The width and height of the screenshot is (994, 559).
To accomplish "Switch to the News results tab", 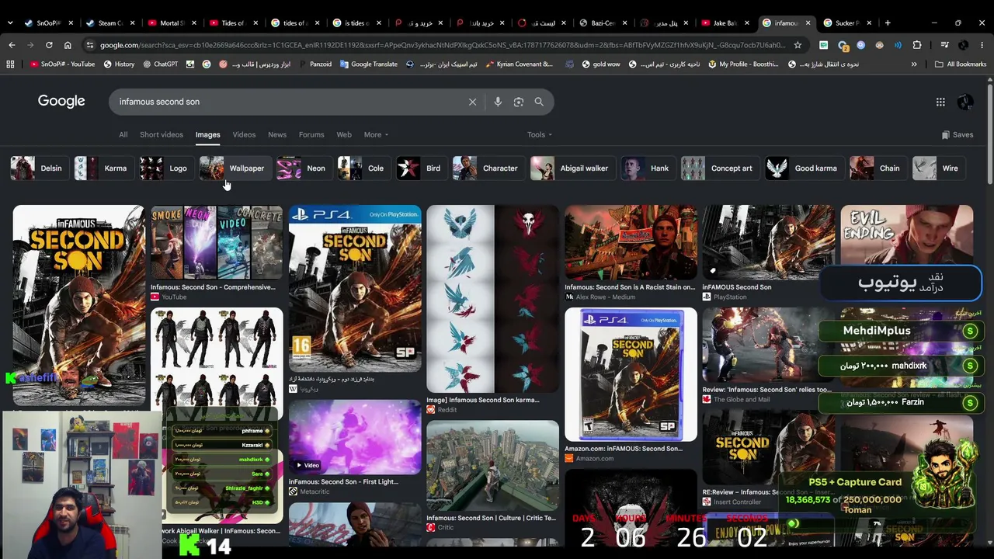I will point(277,135).
